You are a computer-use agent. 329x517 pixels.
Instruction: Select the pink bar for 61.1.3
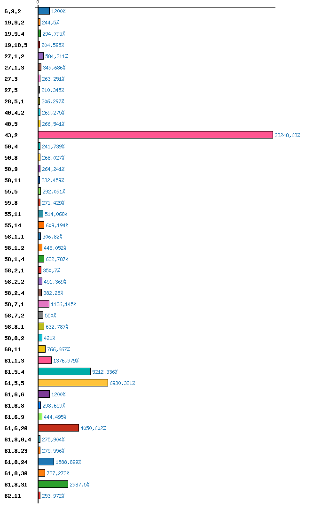click(x=45, y=361)
